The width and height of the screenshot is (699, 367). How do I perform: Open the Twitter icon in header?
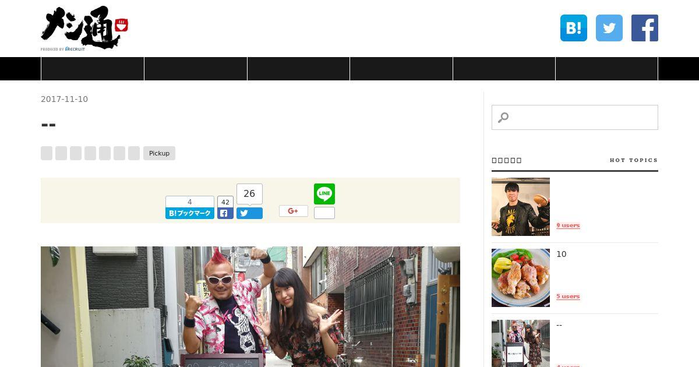(x=609, y=28)
